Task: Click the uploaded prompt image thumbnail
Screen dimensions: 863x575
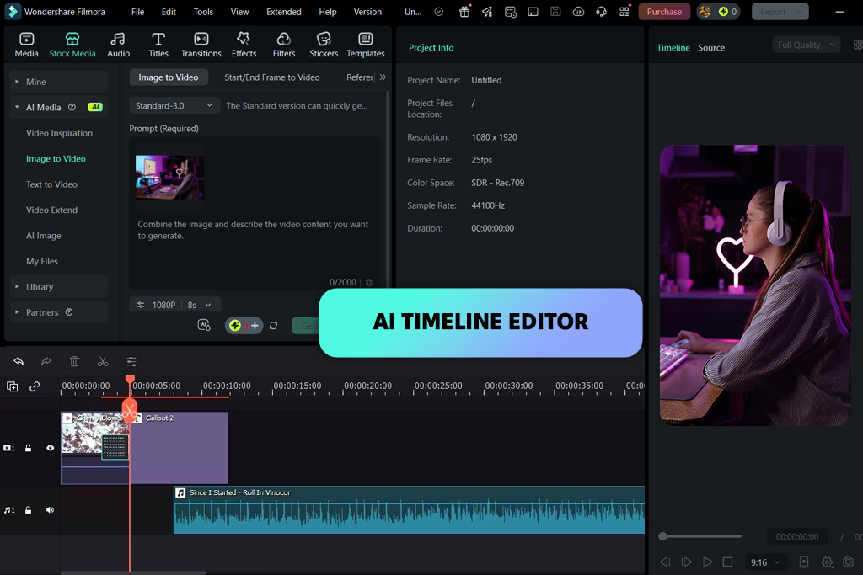Action: [169, 177]
